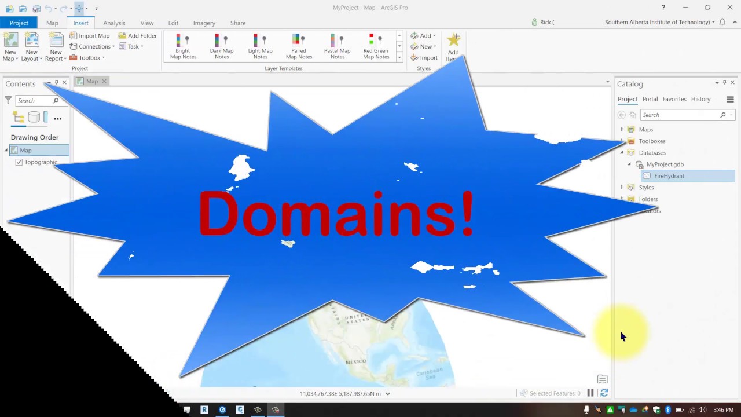
Task: Switch to the Map ribbon tab
Action: [52, 23]
